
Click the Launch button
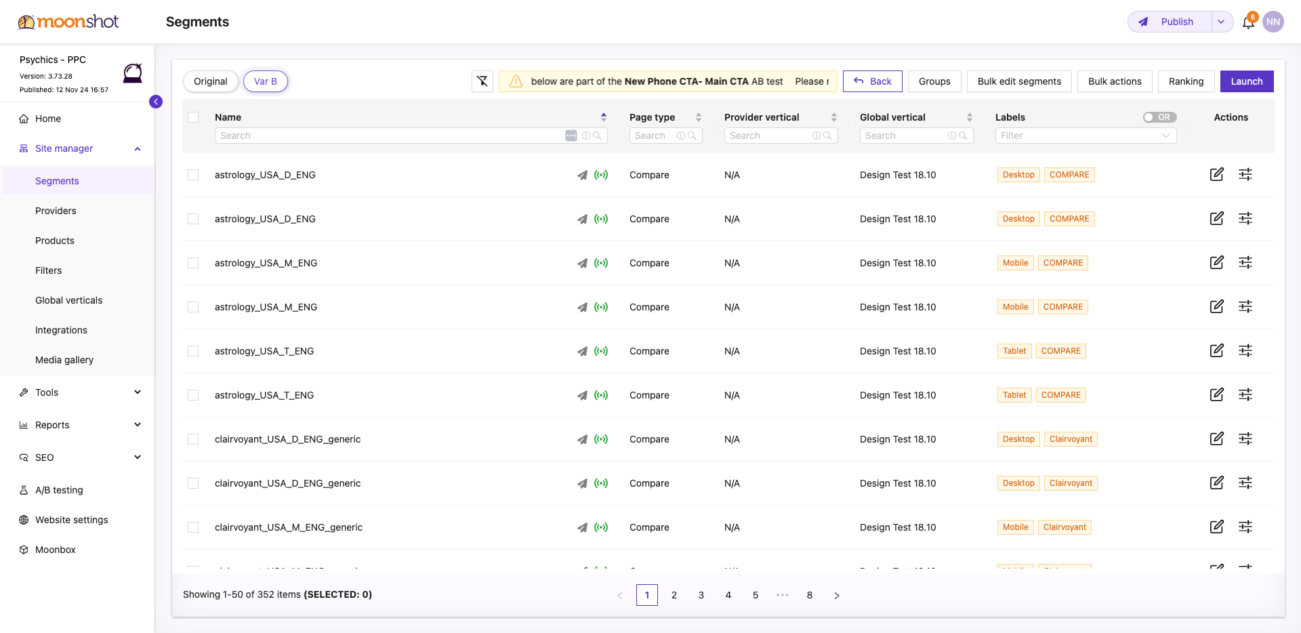[1247, 81]
